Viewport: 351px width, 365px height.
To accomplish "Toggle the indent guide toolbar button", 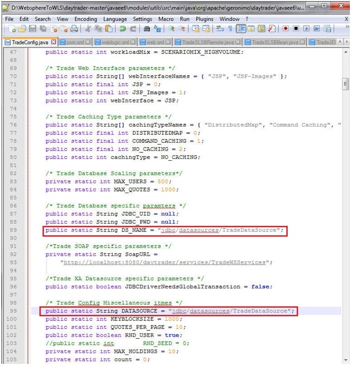I will tap(241, 28).
